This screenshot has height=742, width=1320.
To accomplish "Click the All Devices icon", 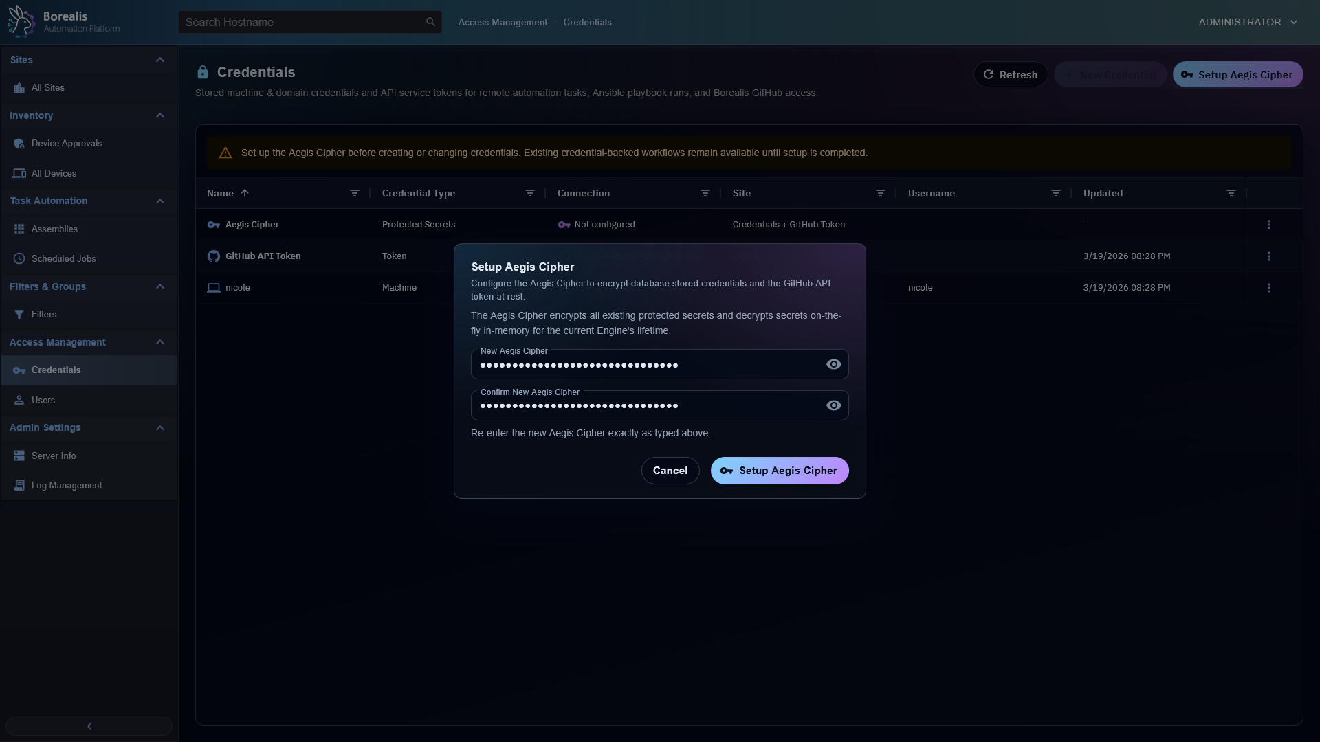I will [19, 174].
